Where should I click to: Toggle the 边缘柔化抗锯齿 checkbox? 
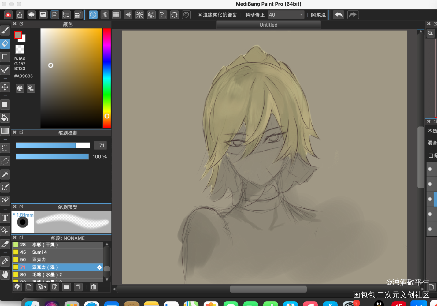point(200,15)
